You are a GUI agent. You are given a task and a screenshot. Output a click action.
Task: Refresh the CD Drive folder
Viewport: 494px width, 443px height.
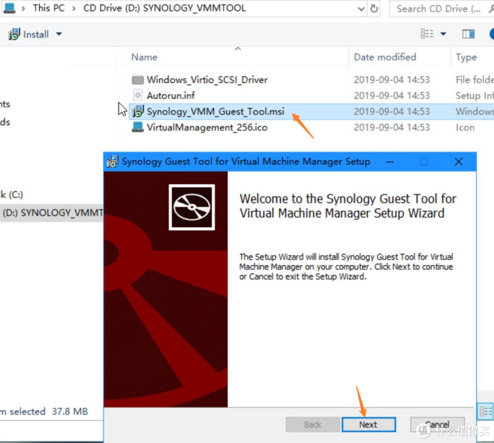pos(374,8)
